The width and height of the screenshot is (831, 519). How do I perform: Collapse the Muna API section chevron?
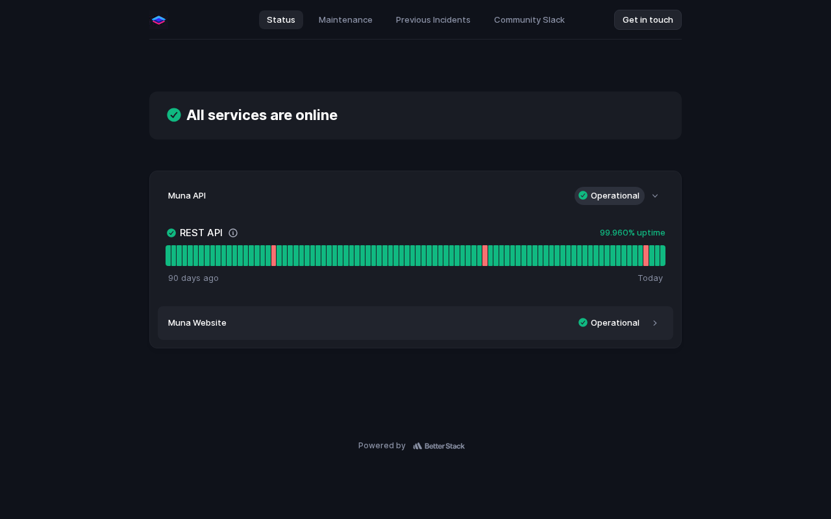coord(655,196)
